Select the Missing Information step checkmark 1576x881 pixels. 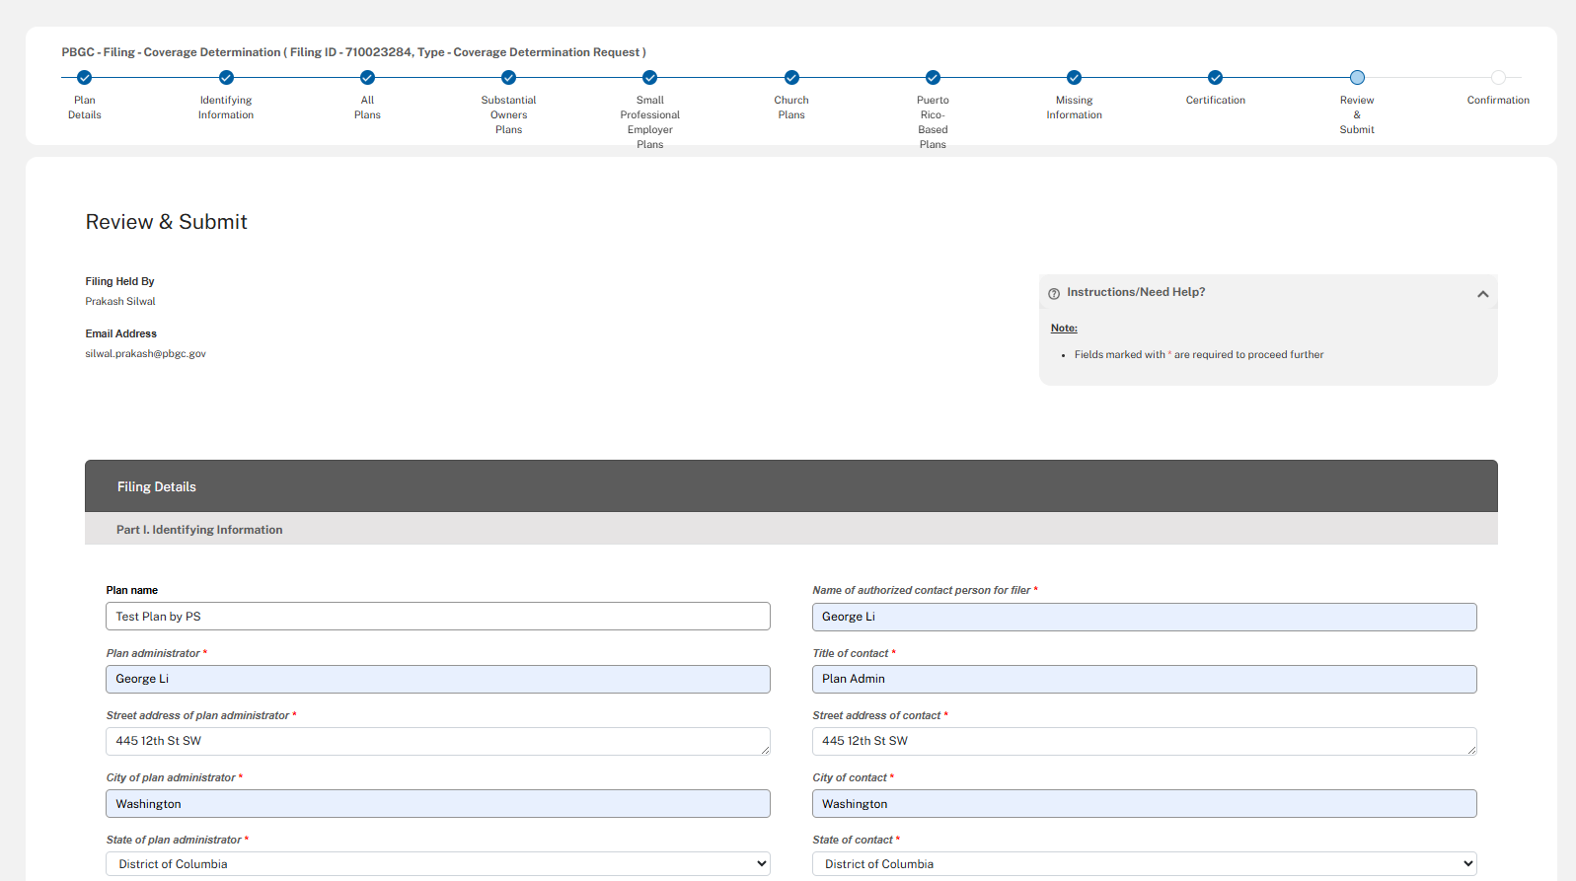(1074, 78)
